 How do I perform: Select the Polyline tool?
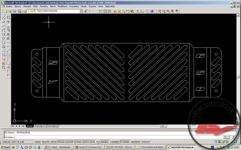(x=3, y=22)
